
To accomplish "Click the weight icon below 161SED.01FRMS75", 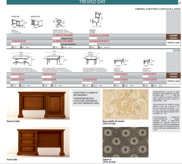I will point(99,47).
